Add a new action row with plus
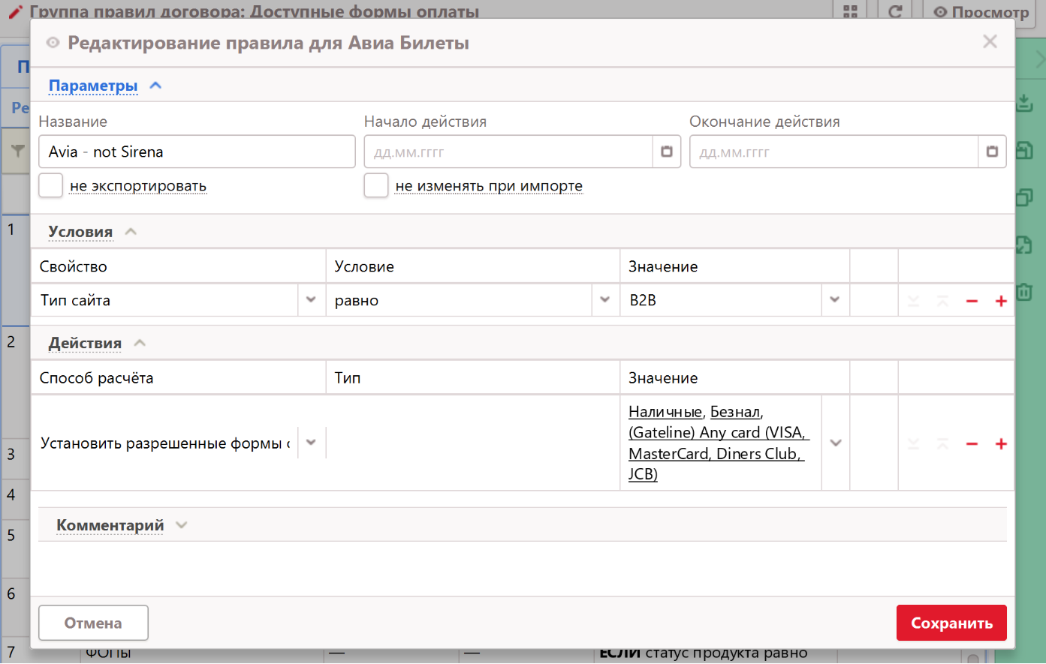 [1001, 443]
